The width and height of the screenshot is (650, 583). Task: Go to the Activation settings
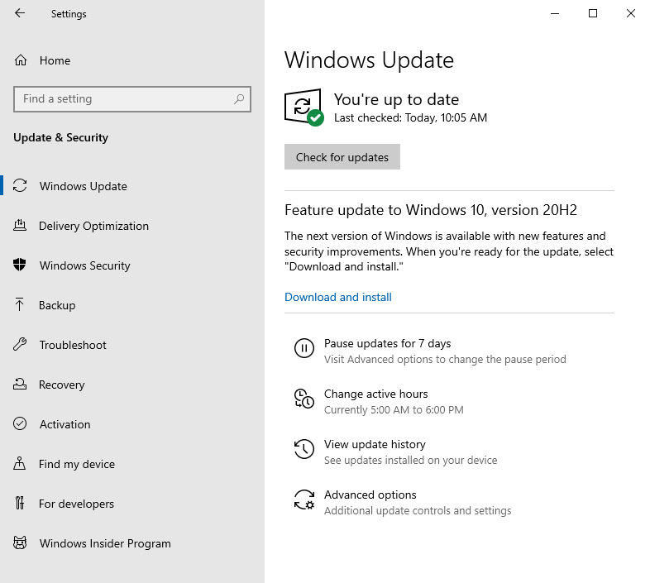click(x=65, y=424)
